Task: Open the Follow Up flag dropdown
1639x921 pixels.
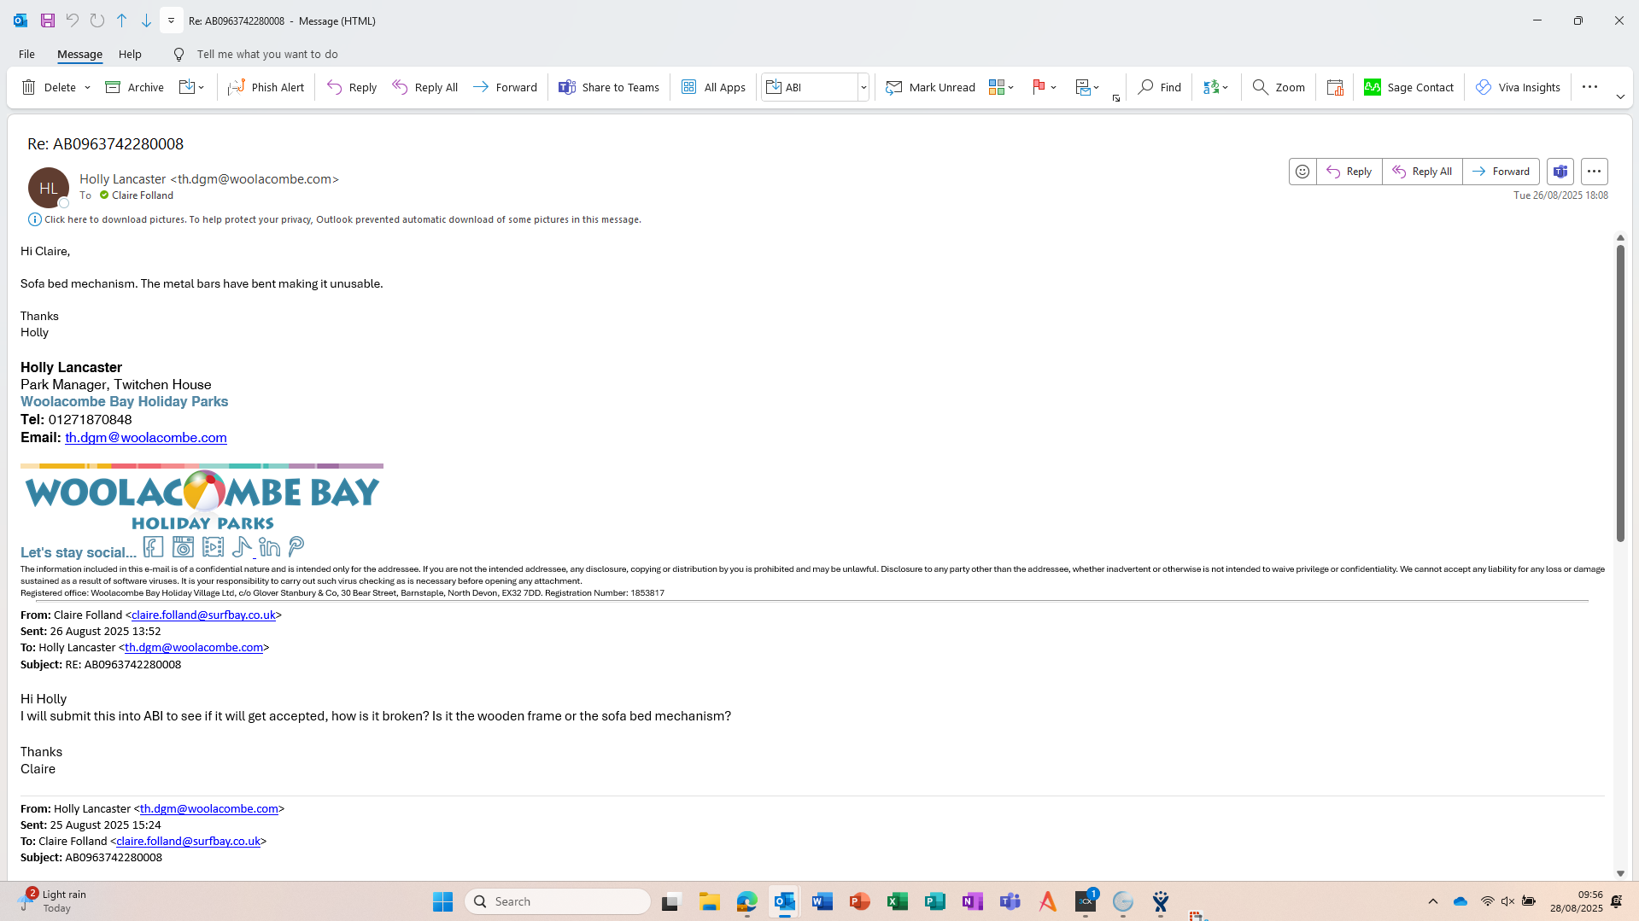Action: (x=1045, y=87)
